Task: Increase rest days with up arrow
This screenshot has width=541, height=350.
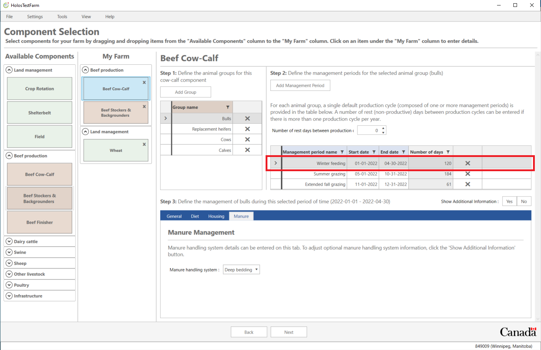Action: coord(383,128)
